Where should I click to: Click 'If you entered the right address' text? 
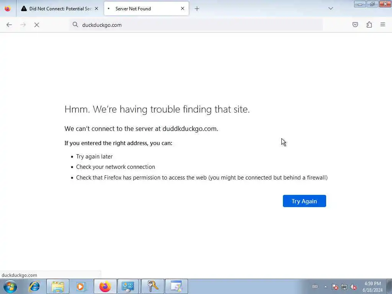(x=118, y=143)
